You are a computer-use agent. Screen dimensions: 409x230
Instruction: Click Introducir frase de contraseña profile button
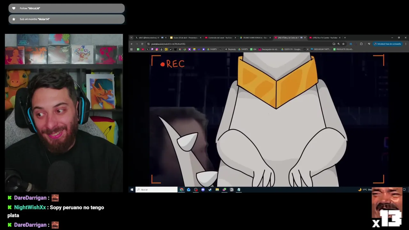point(387,44)
